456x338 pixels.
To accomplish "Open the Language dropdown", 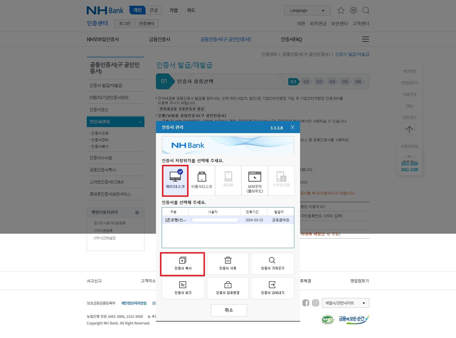I will (307, 10).
